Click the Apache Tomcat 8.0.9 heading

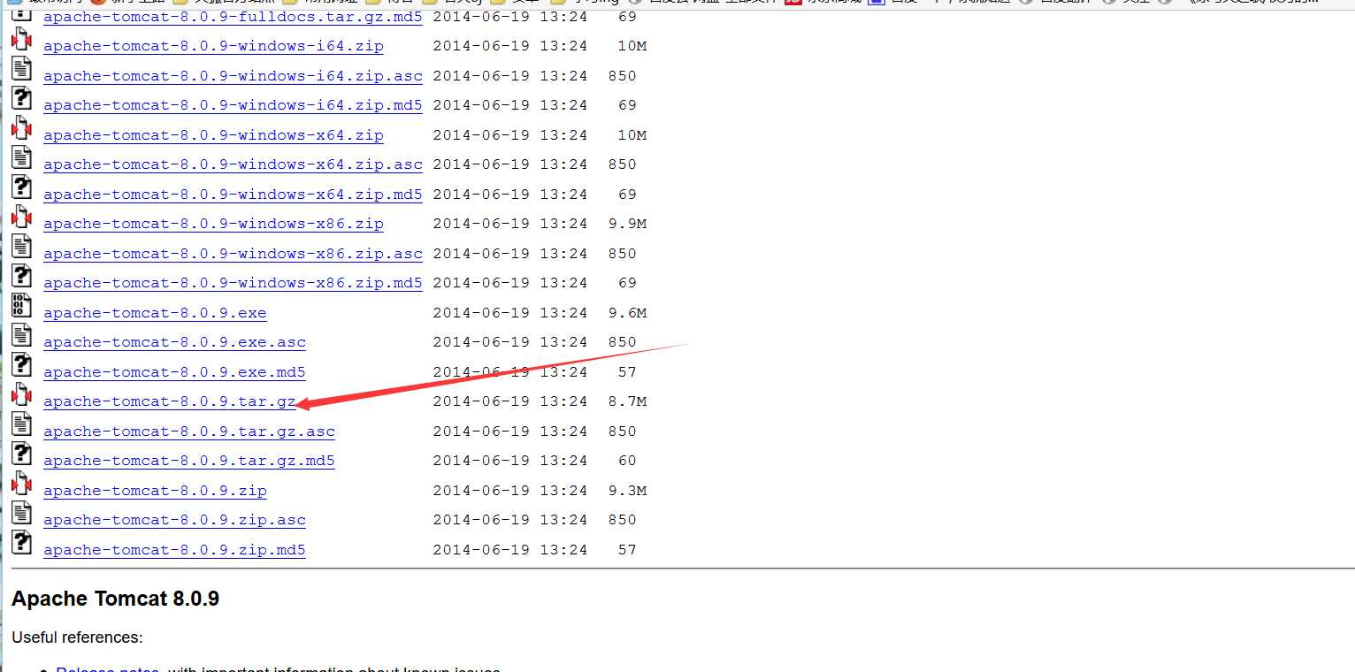(115, 599)
